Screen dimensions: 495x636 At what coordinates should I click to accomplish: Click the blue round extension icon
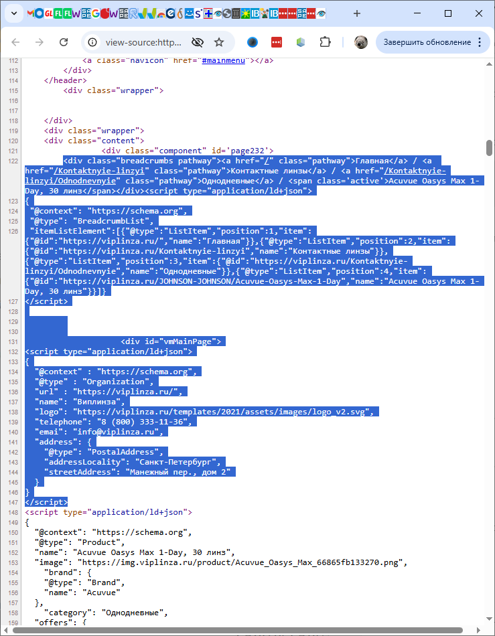pyautogui.click(x=253, y=42)
